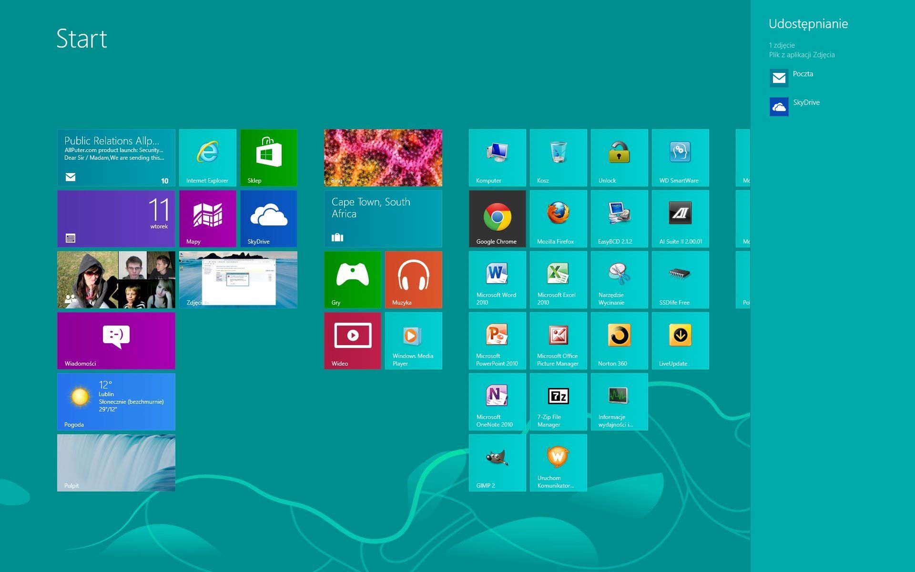Share via SkyDrive in sharing panel
The height and width of the screenshot is (572, 915).
tap(795, 106)
